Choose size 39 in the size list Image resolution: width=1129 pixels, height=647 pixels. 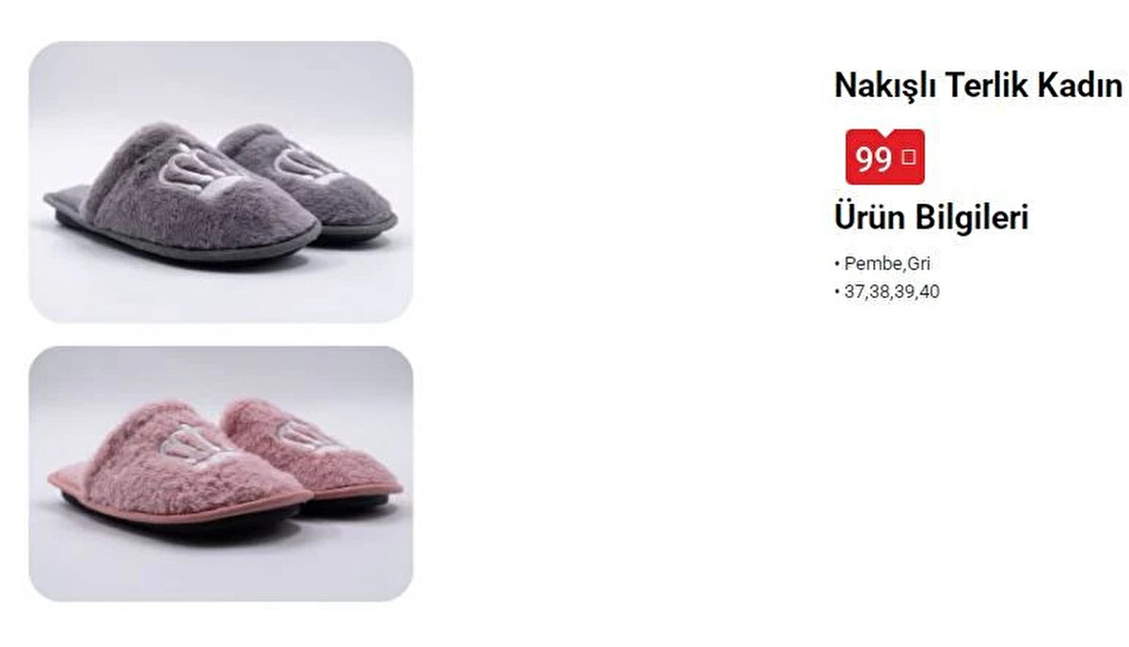[904, 292]
